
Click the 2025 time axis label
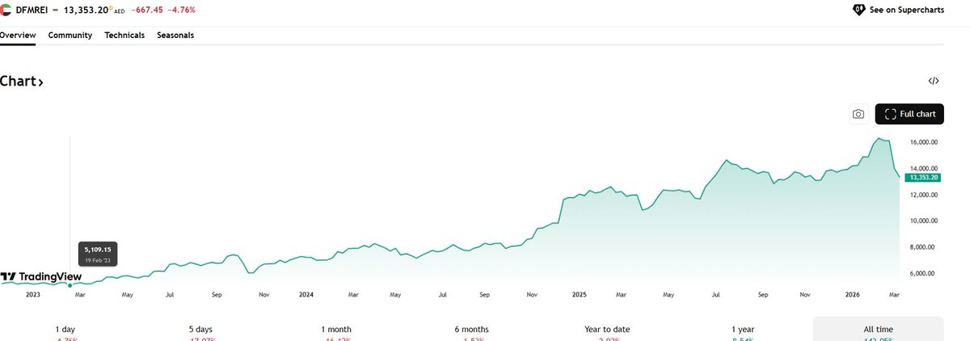pyautogui.click(x=578, y=295)
